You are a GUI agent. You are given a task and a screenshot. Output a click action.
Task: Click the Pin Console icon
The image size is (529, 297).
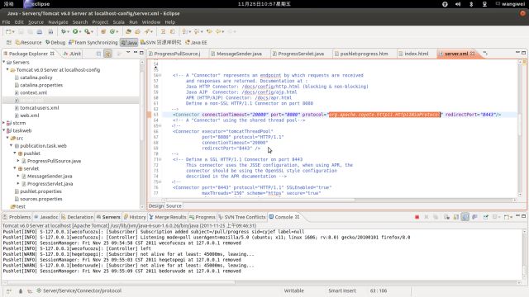(485, 217)
